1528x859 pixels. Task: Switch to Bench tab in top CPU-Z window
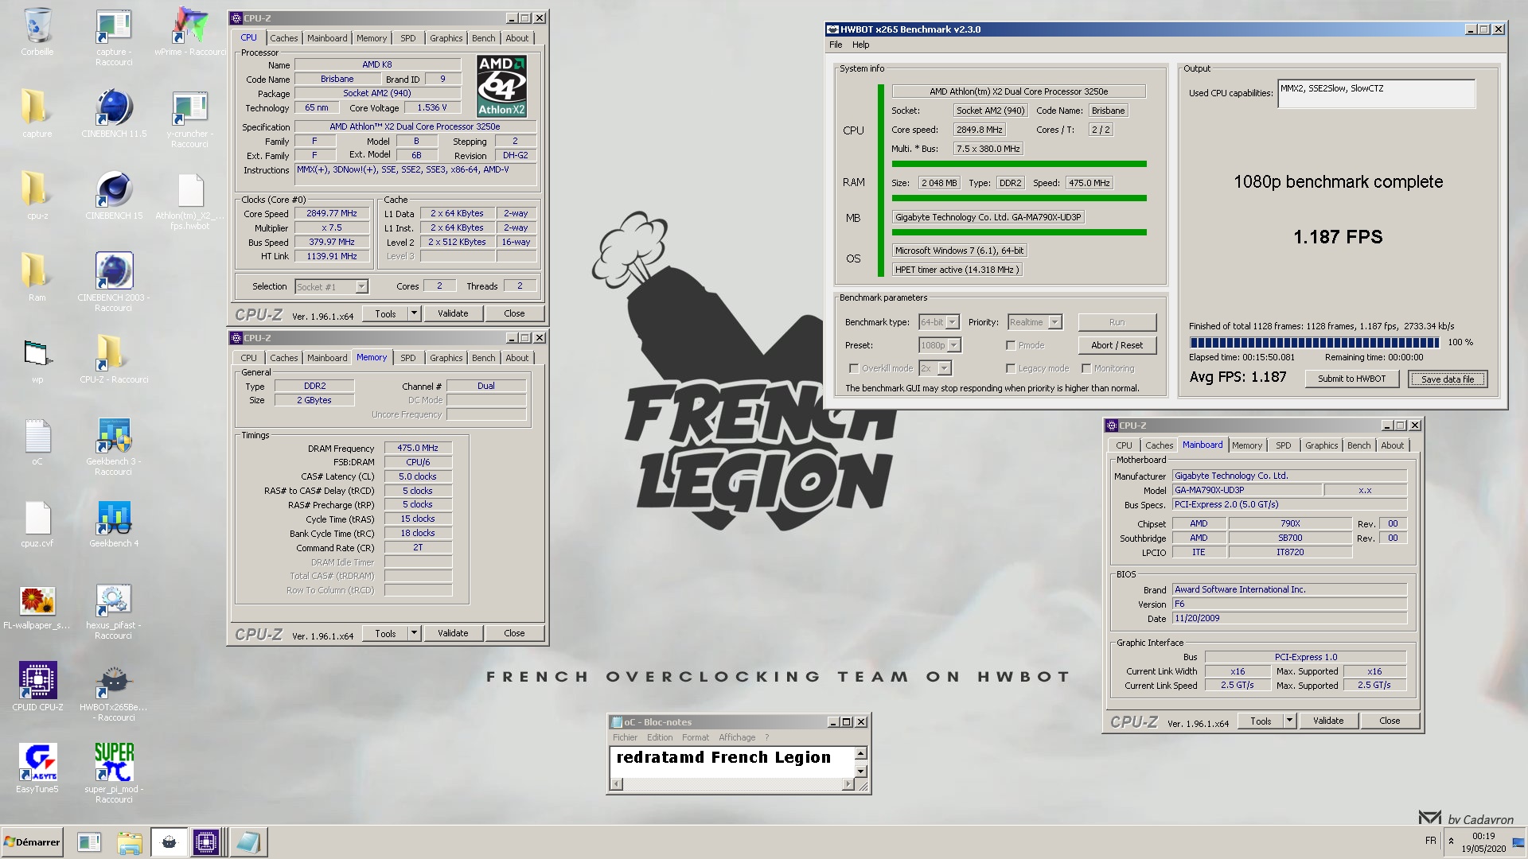[483, 38]
